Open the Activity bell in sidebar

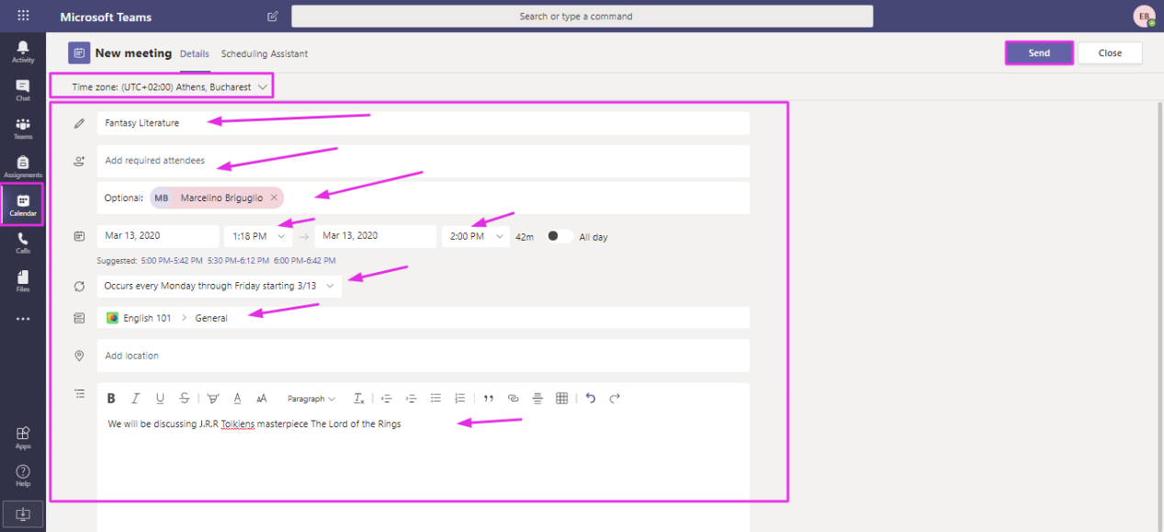(23, 51)
